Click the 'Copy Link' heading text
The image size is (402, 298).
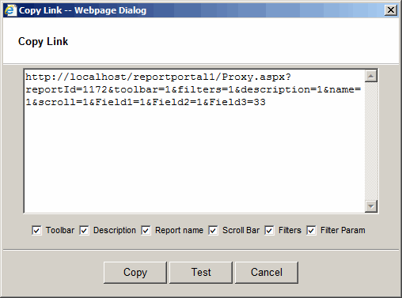coord(43,42)
